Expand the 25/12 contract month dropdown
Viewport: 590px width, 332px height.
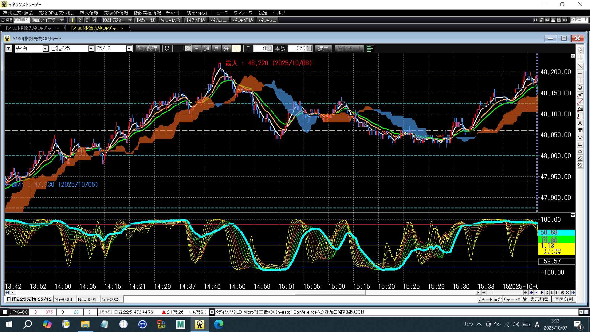pos(129,49)
